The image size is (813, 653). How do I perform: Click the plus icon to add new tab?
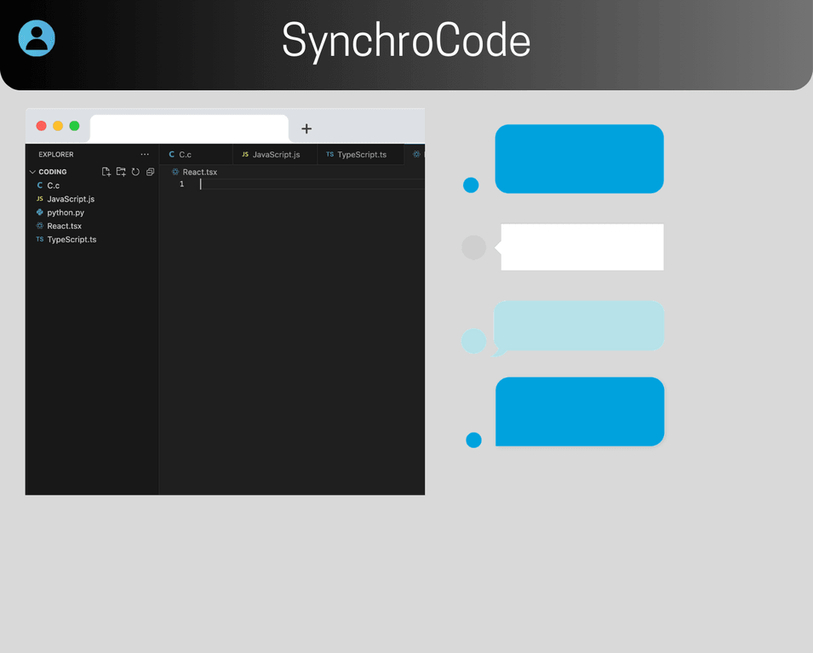point(306,128)
